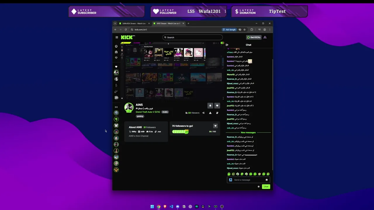Open Home in the Kick sidebar
This screenshot has height=210, width=374.
tap(116, 46)
